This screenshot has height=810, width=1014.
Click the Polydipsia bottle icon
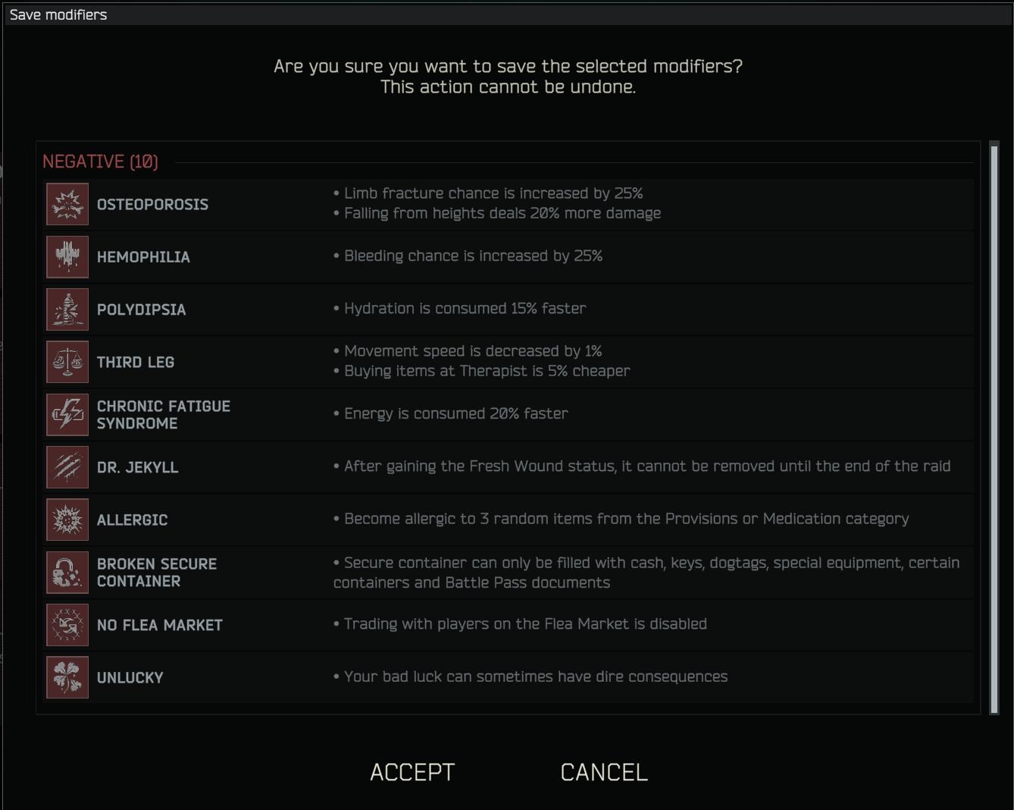click(x=67, y=309)
